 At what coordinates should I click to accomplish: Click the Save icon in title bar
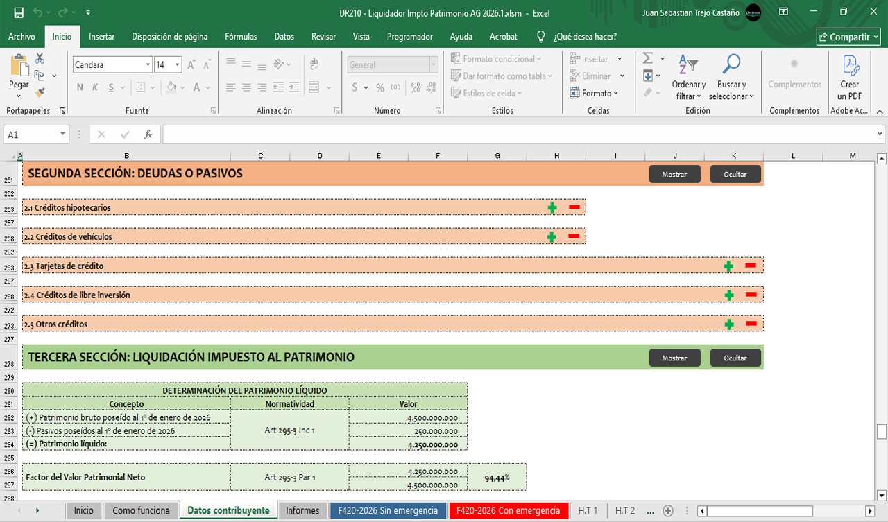pyautogui.click(x=19, y=12)
